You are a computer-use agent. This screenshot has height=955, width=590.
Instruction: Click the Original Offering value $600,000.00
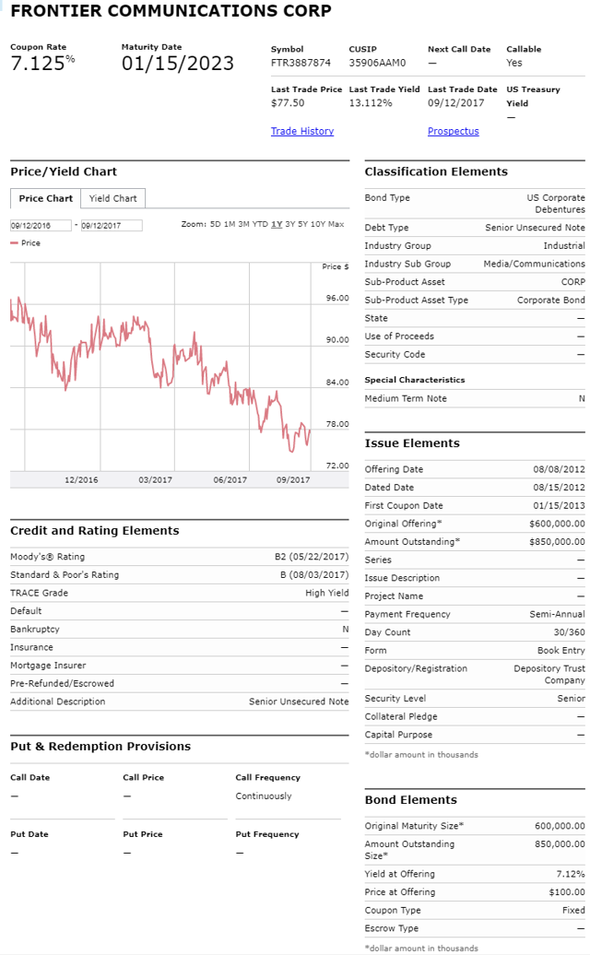557,524
